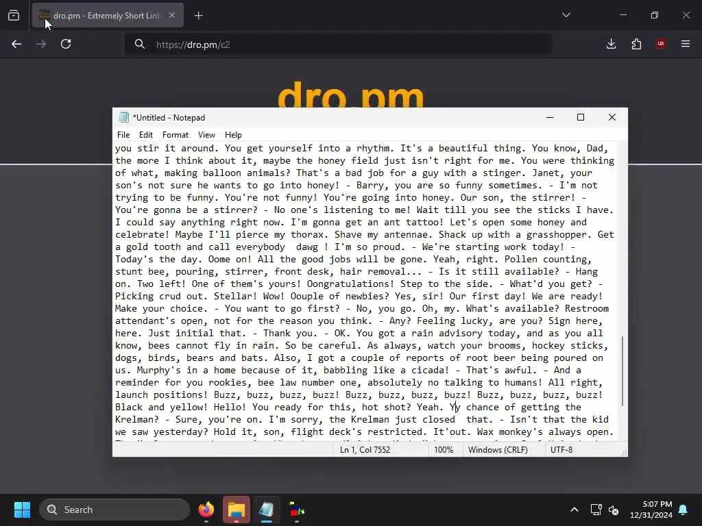Minimize the browser window
This screenshot has height=526, width=702.
[622, 15]
